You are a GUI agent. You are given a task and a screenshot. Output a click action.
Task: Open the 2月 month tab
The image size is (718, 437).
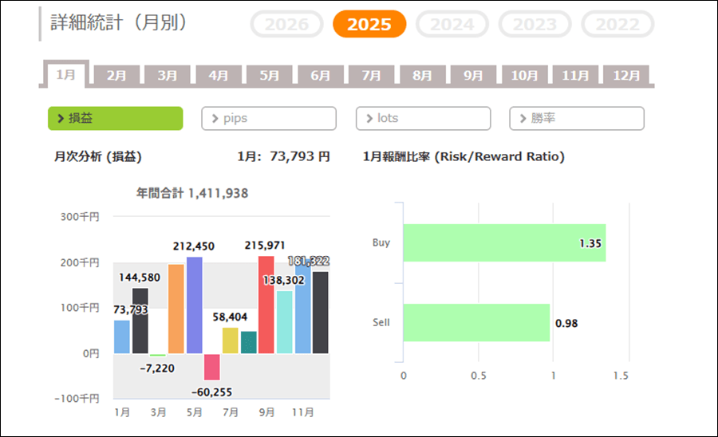(116, 76)
